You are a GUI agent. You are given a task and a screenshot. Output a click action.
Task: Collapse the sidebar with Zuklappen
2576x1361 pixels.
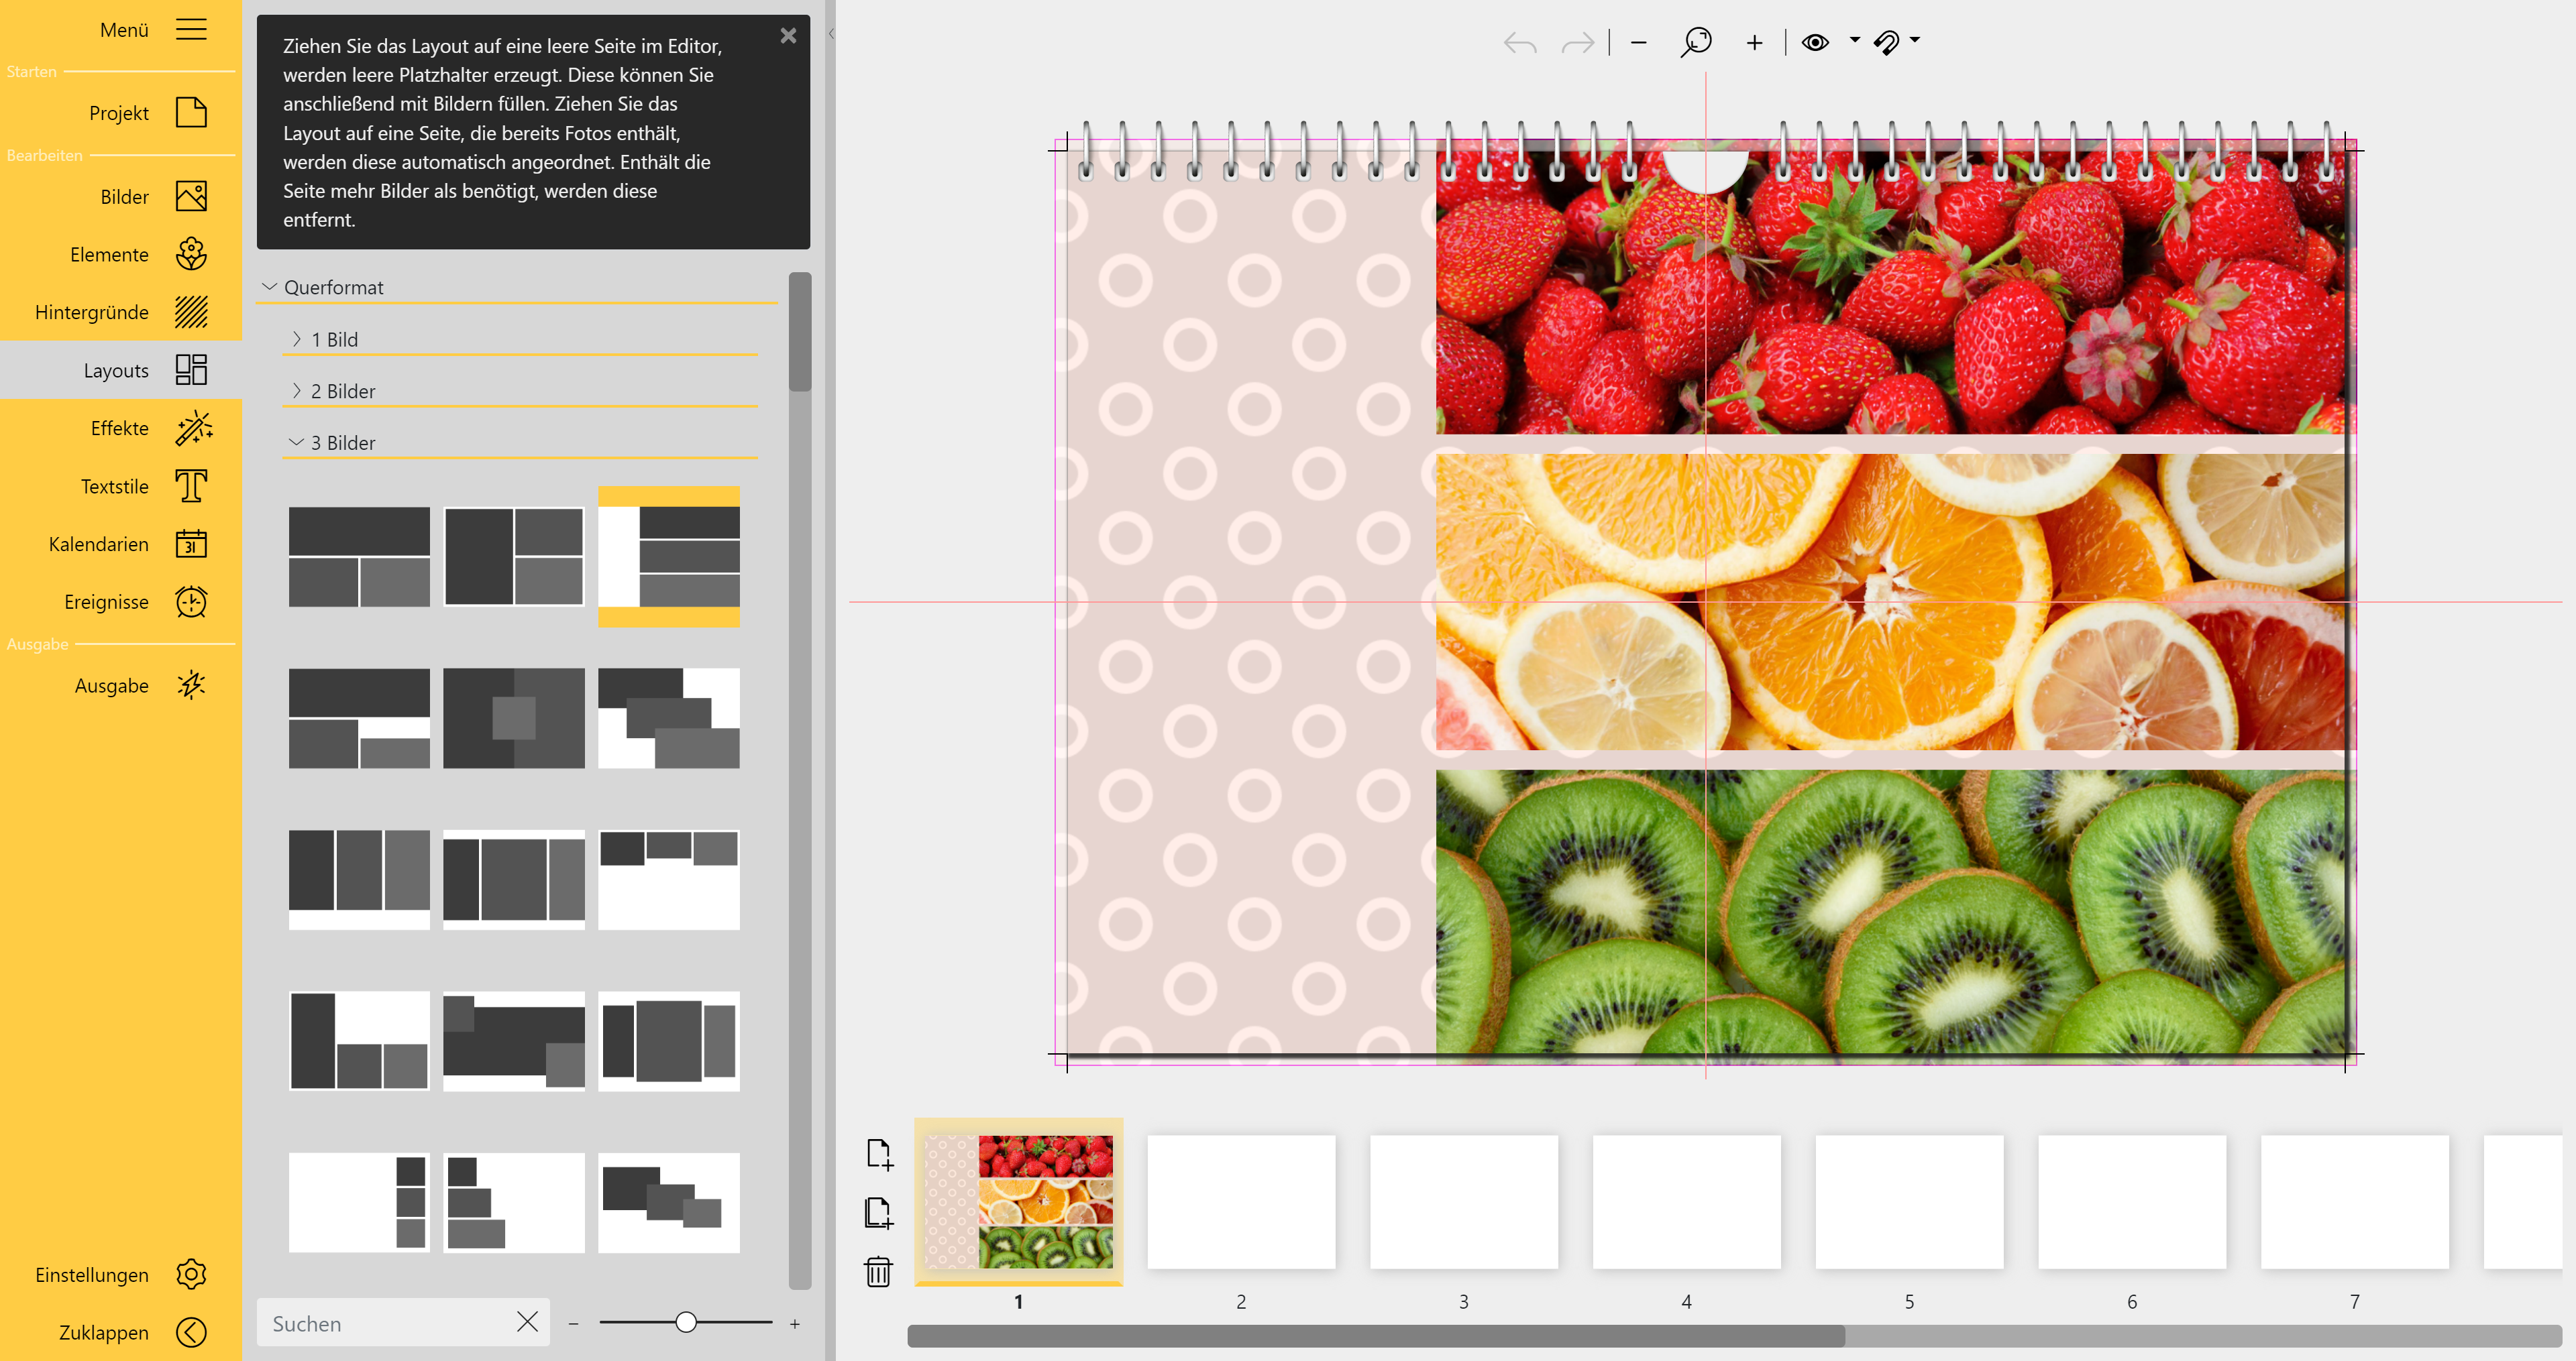coord(191,1332)
